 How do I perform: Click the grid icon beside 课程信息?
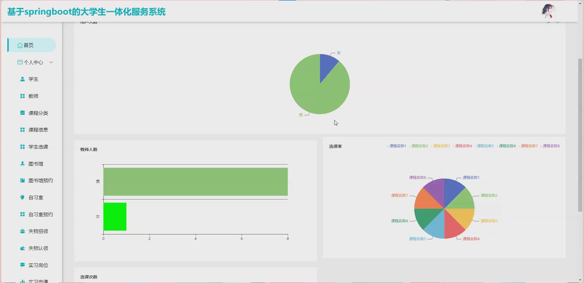(x=22, y=130)
